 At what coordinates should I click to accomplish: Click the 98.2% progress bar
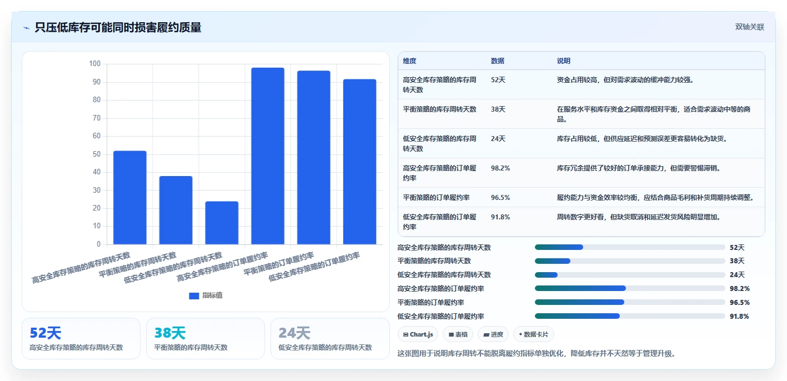coord(630,289)
